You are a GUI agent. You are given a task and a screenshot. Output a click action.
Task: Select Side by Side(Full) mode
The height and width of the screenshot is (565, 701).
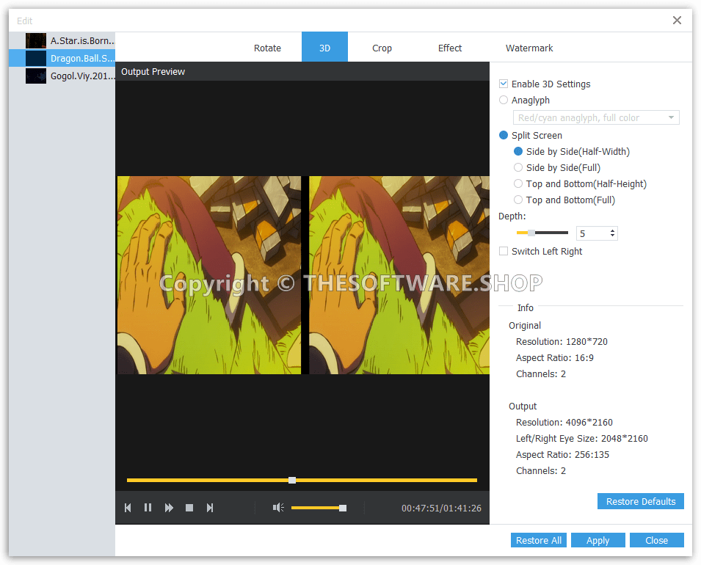518,167
